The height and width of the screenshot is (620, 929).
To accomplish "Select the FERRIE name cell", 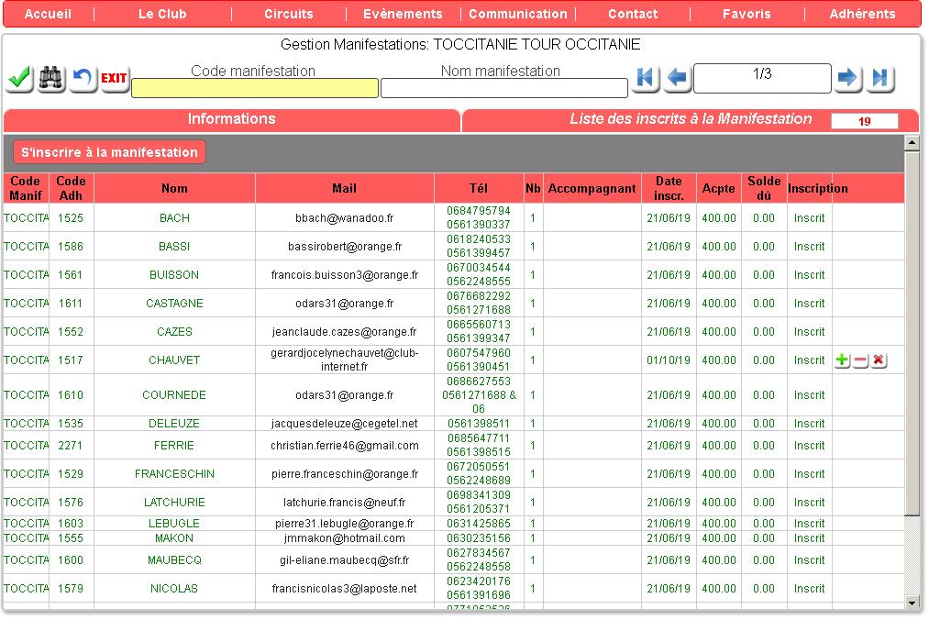I will (x=175, y=446).
